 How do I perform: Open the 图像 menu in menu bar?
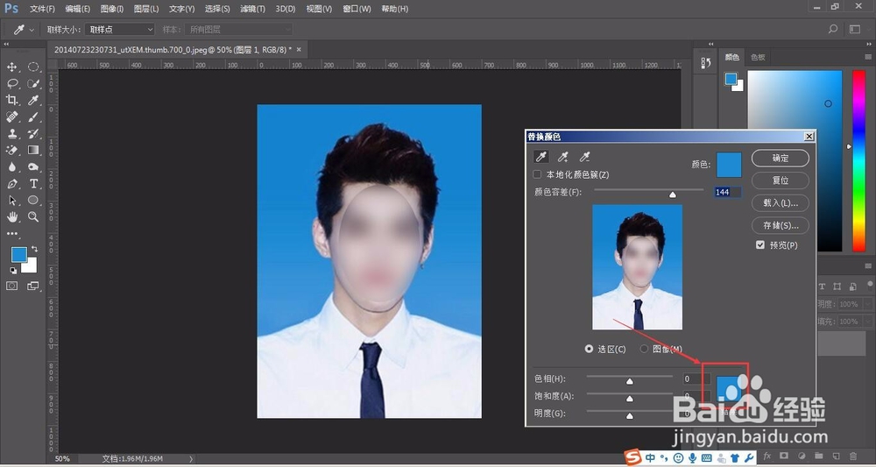pos(112,9)
